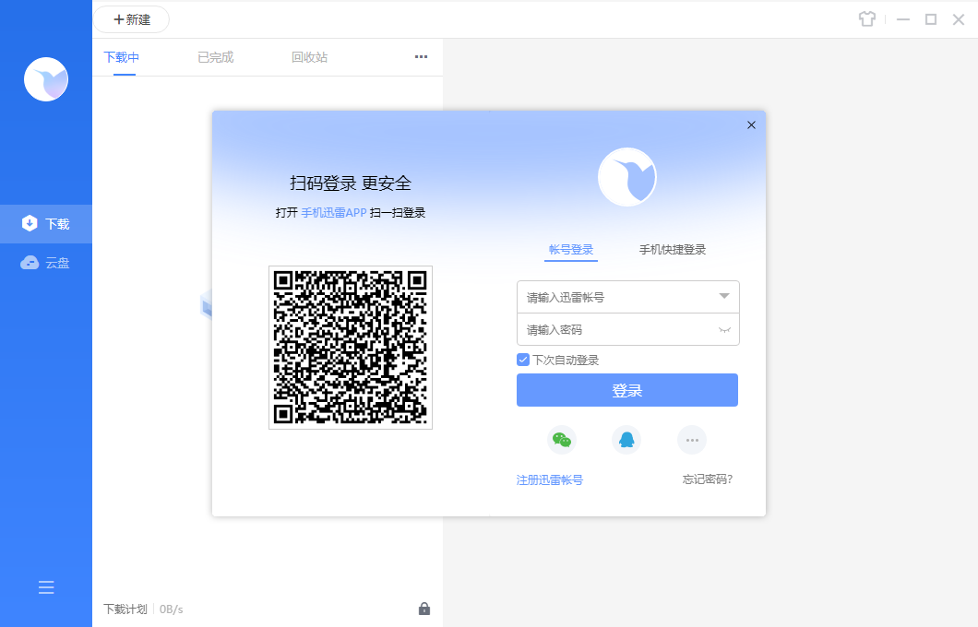This screenshot has width=978, height=627.
Task: Open the skin theme shirt icon
Action: point(866,19)
